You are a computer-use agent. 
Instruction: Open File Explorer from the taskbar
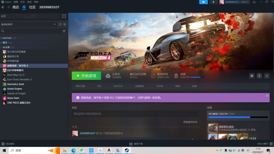[x=64, y=150]
